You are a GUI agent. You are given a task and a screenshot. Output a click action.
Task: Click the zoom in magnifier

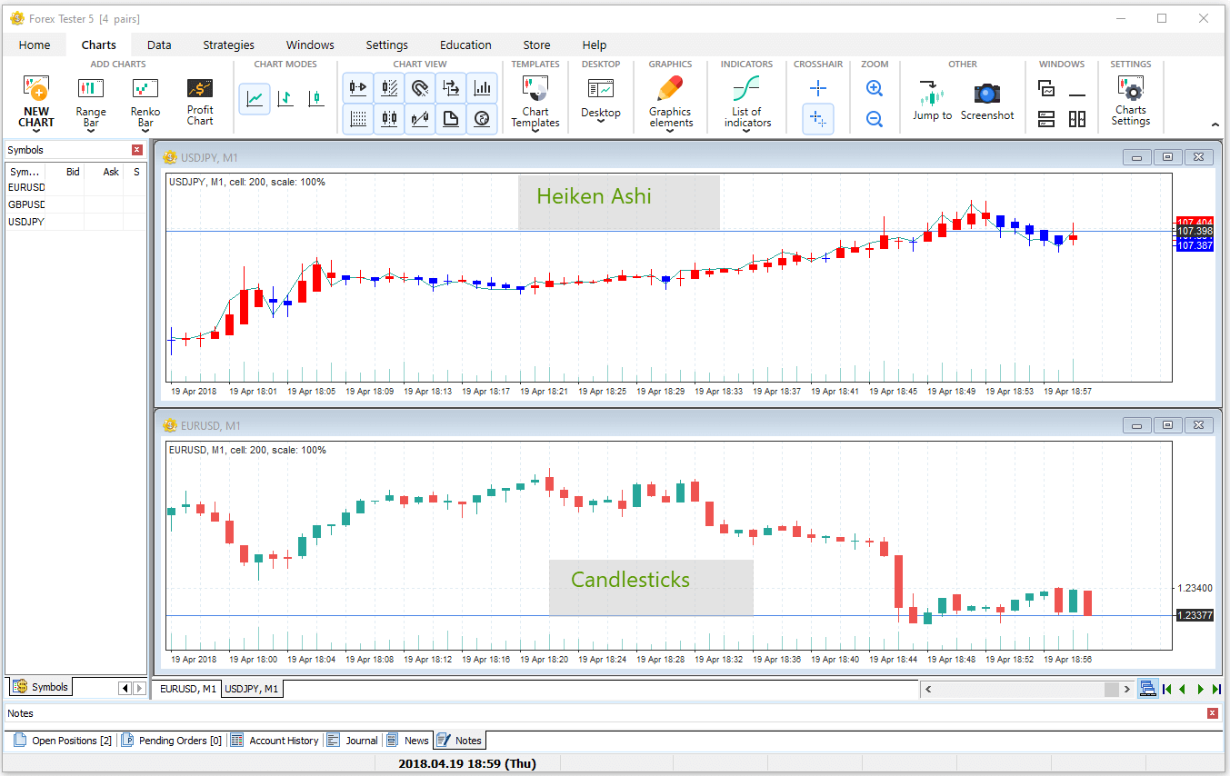coord(875,88)
